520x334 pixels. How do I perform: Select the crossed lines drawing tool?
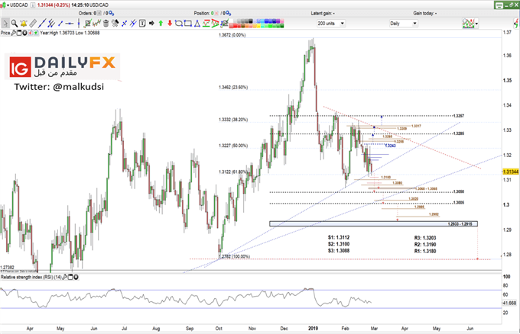(125, 24)
